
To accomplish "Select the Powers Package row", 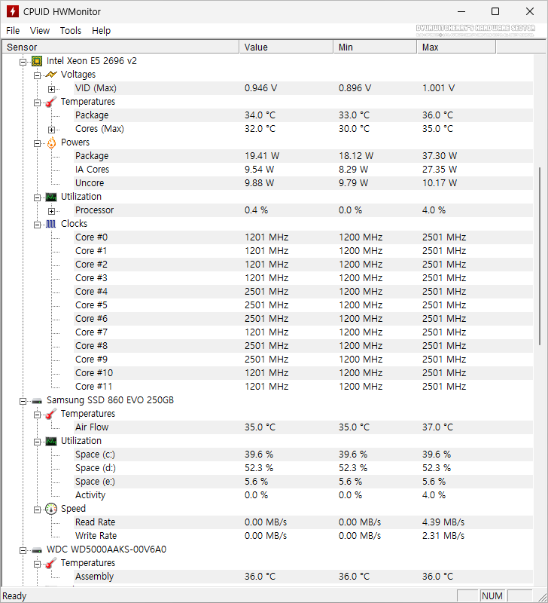I will [x=303, y=156].
